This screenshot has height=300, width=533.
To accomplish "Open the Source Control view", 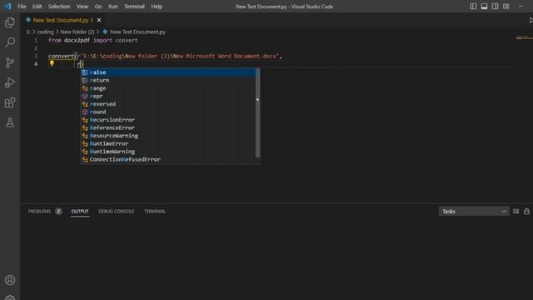I will 10,62.
